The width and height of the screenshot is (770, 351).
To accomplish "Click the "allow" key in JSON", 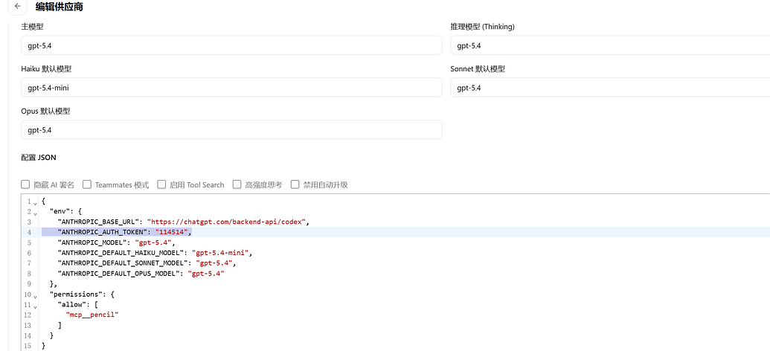I will click(x=72, y=304).
